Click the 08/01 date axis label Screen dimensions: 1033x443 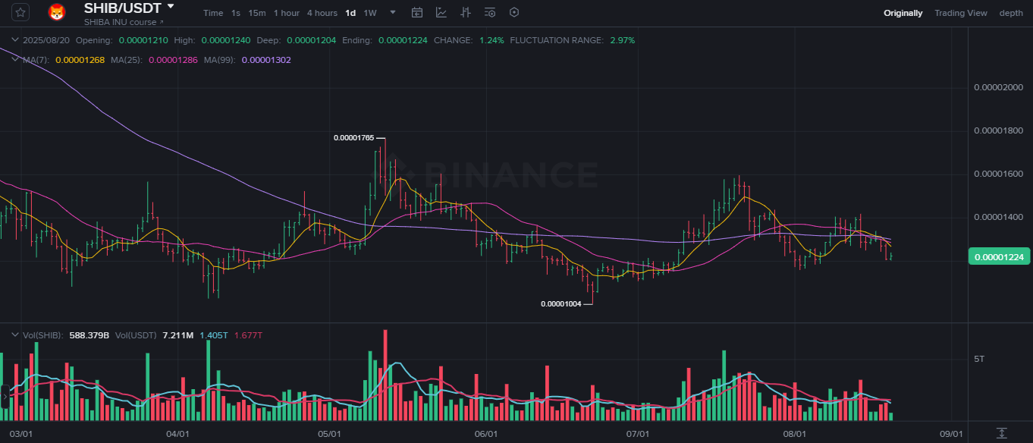[795, 434]
